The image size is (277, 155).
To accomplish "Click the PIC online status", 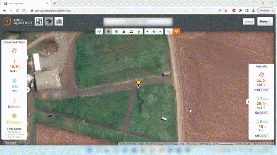I will pos(14,129).
